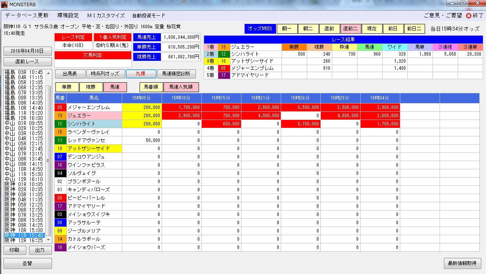Click the MONSTER8 app icon in title bar
This screenshot has width=486, height=274.
(x=4, y=3)
